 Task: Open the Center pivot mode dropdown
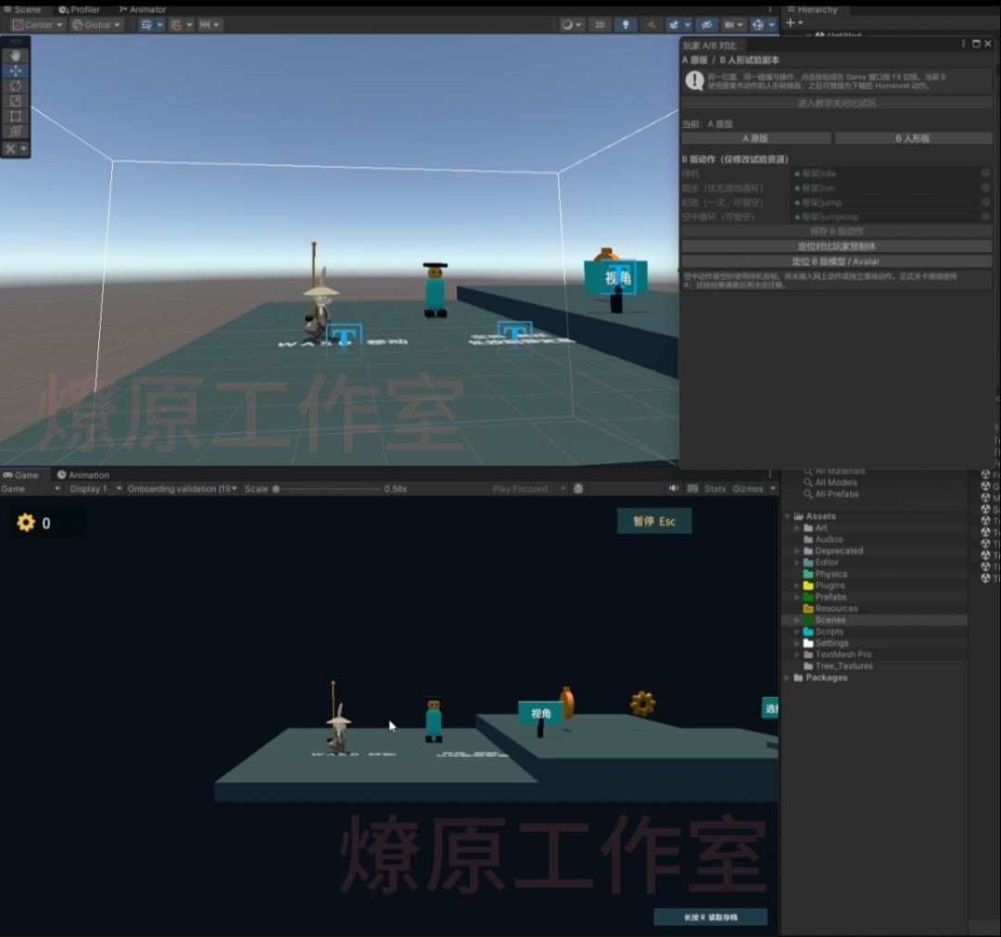tap(38, 25)
